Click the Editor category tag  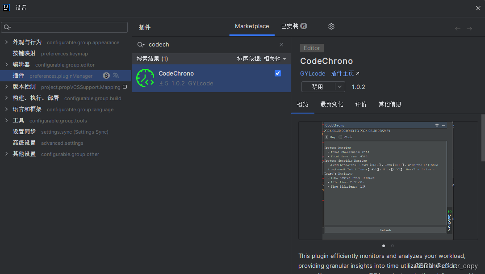(x=312, y=48)
